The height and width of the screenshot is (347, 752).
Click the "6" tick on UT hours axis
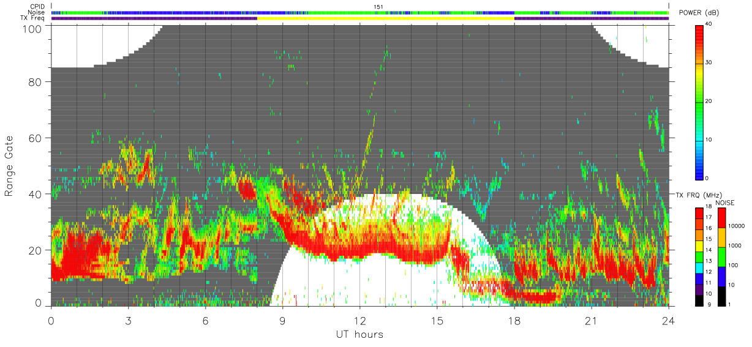click(x=205, y=319)
